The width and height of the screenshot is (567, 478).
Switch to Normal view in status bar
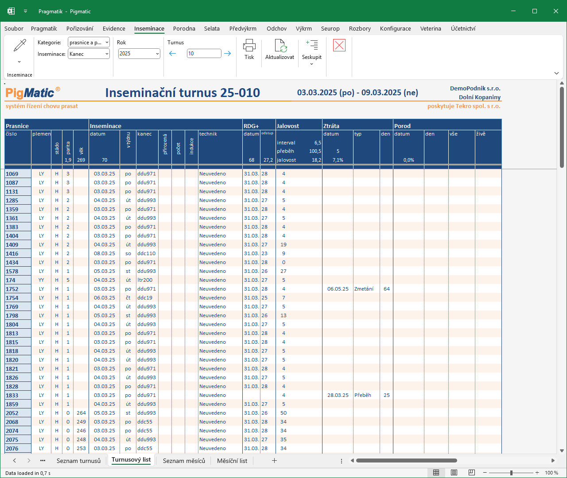coord(436,473)
